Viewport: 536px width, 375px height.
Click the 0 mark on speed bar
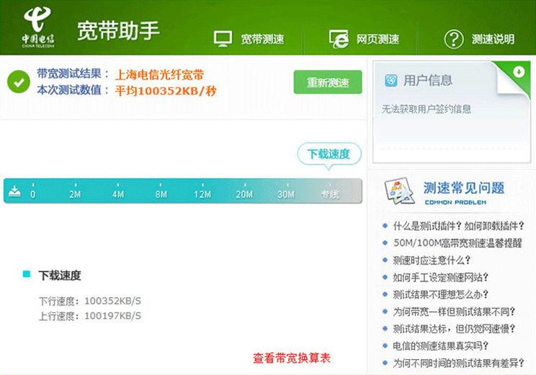pos(33,194)
